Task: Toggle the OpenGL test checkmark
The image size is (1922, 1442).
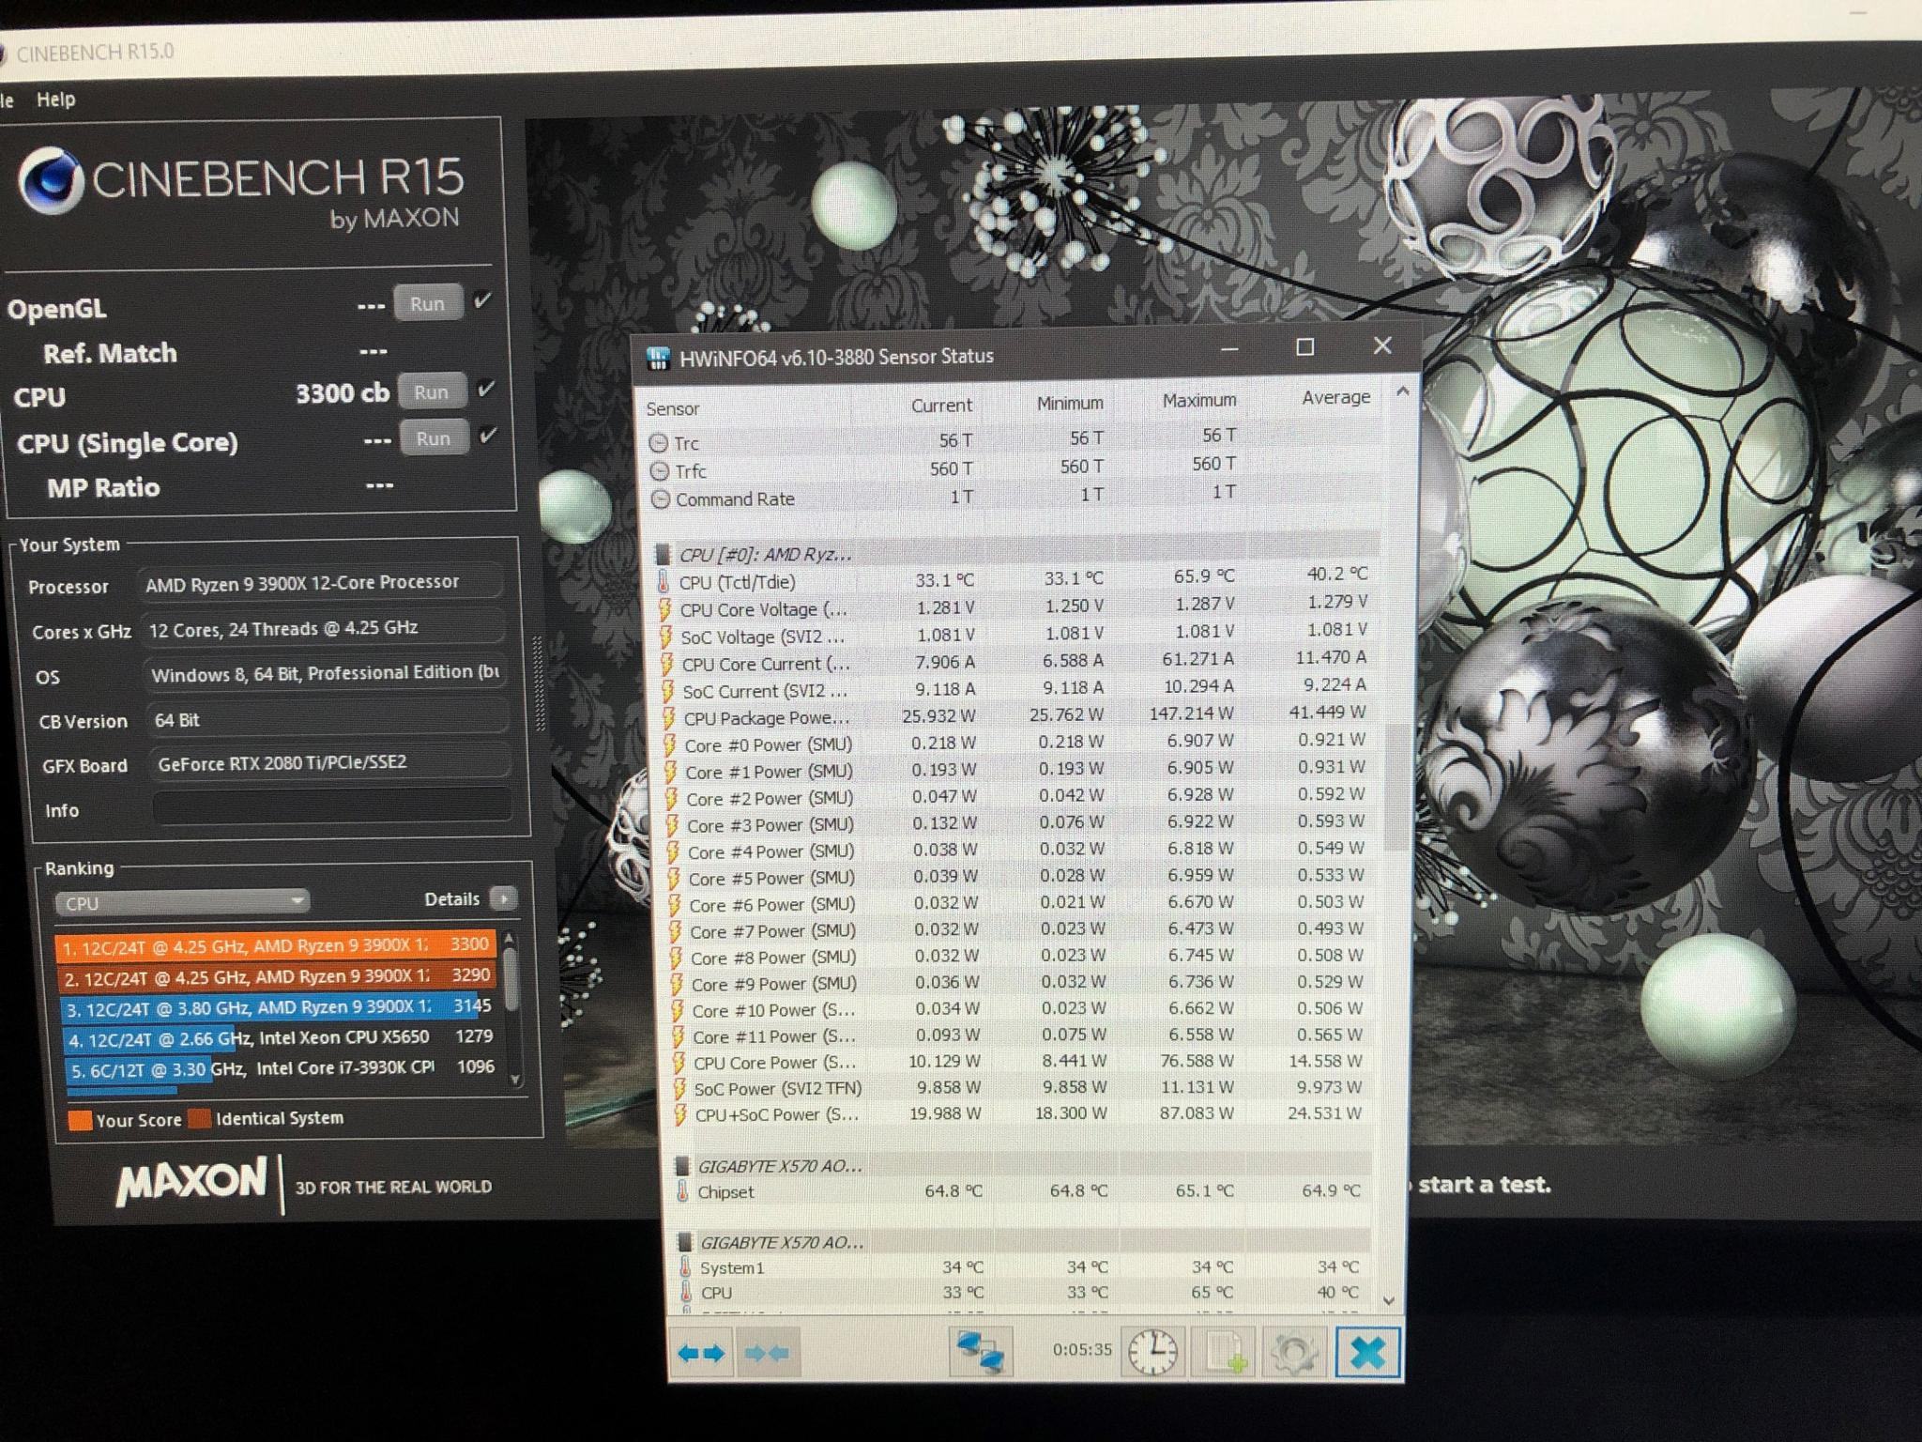Action: click(482, 300)
